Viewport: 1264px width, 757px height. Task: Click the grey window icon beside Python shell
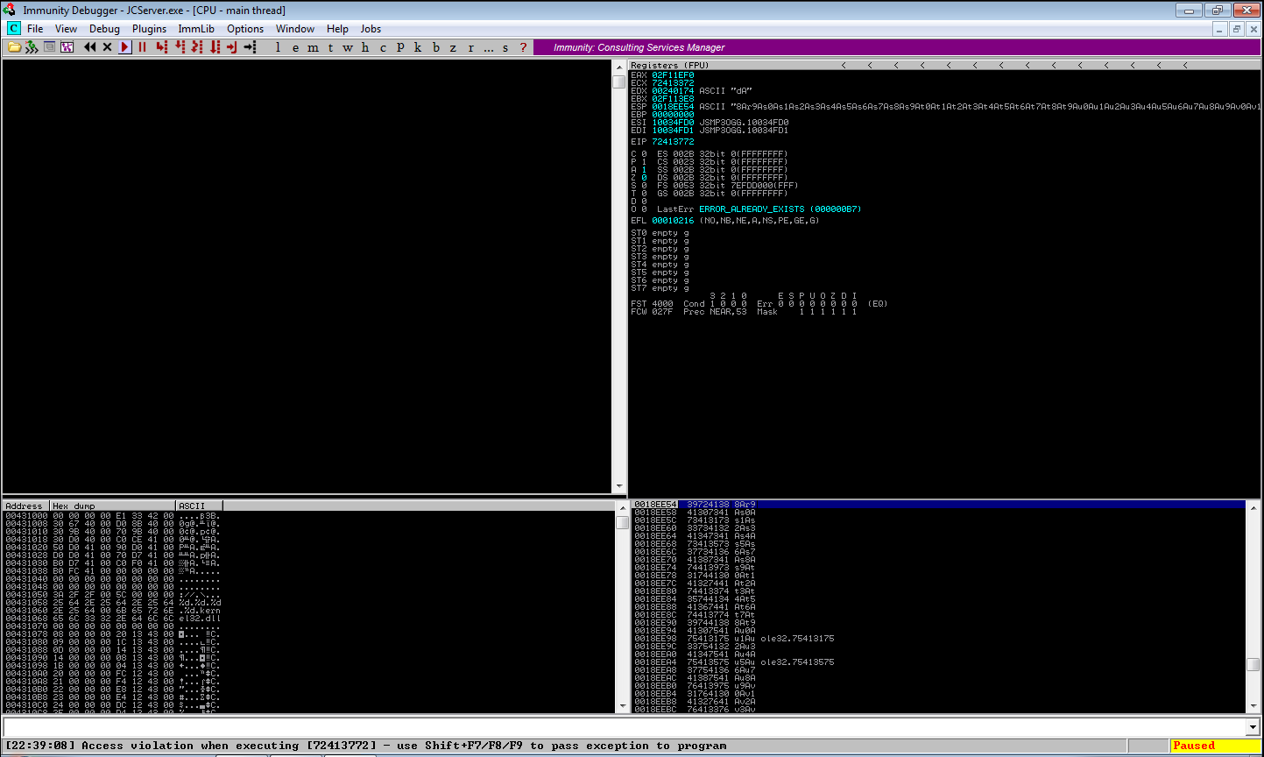pos(49,47)
